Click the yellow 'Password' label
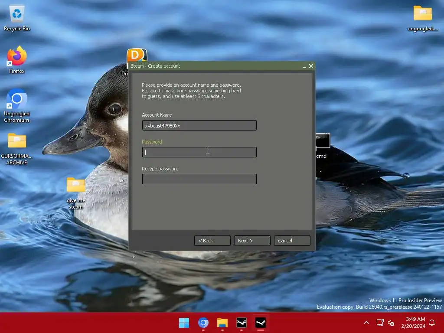The height and width of the screenshot is (333, 444). [x=152, y=142]
